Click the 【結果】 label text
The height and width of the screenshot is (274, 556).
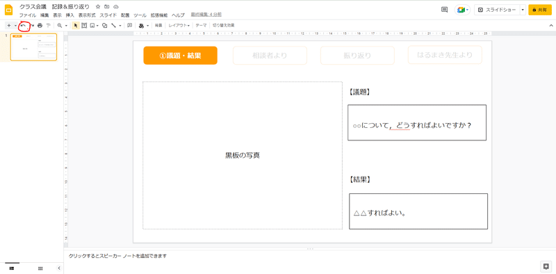pyautogui.click(x=360, y=180)
